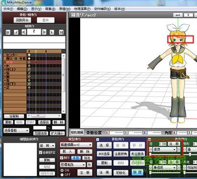Screen dimensions: 197x179
Task: Left arrow of timeline horizontal scrollbar
Action: [28, 116]
